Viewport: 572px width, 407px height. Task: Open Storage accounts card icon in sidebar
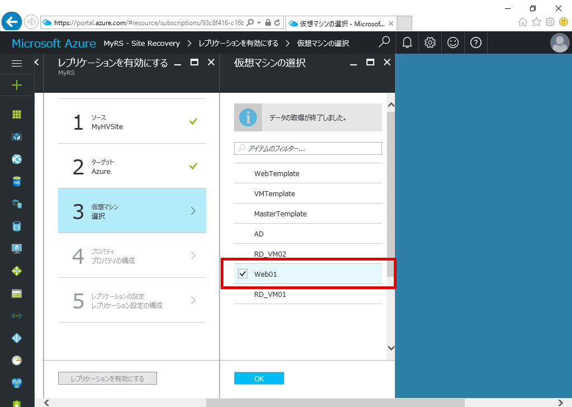(17, 294)
